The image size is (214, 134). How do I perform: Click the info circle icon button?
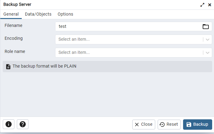[x=9, y=124]
